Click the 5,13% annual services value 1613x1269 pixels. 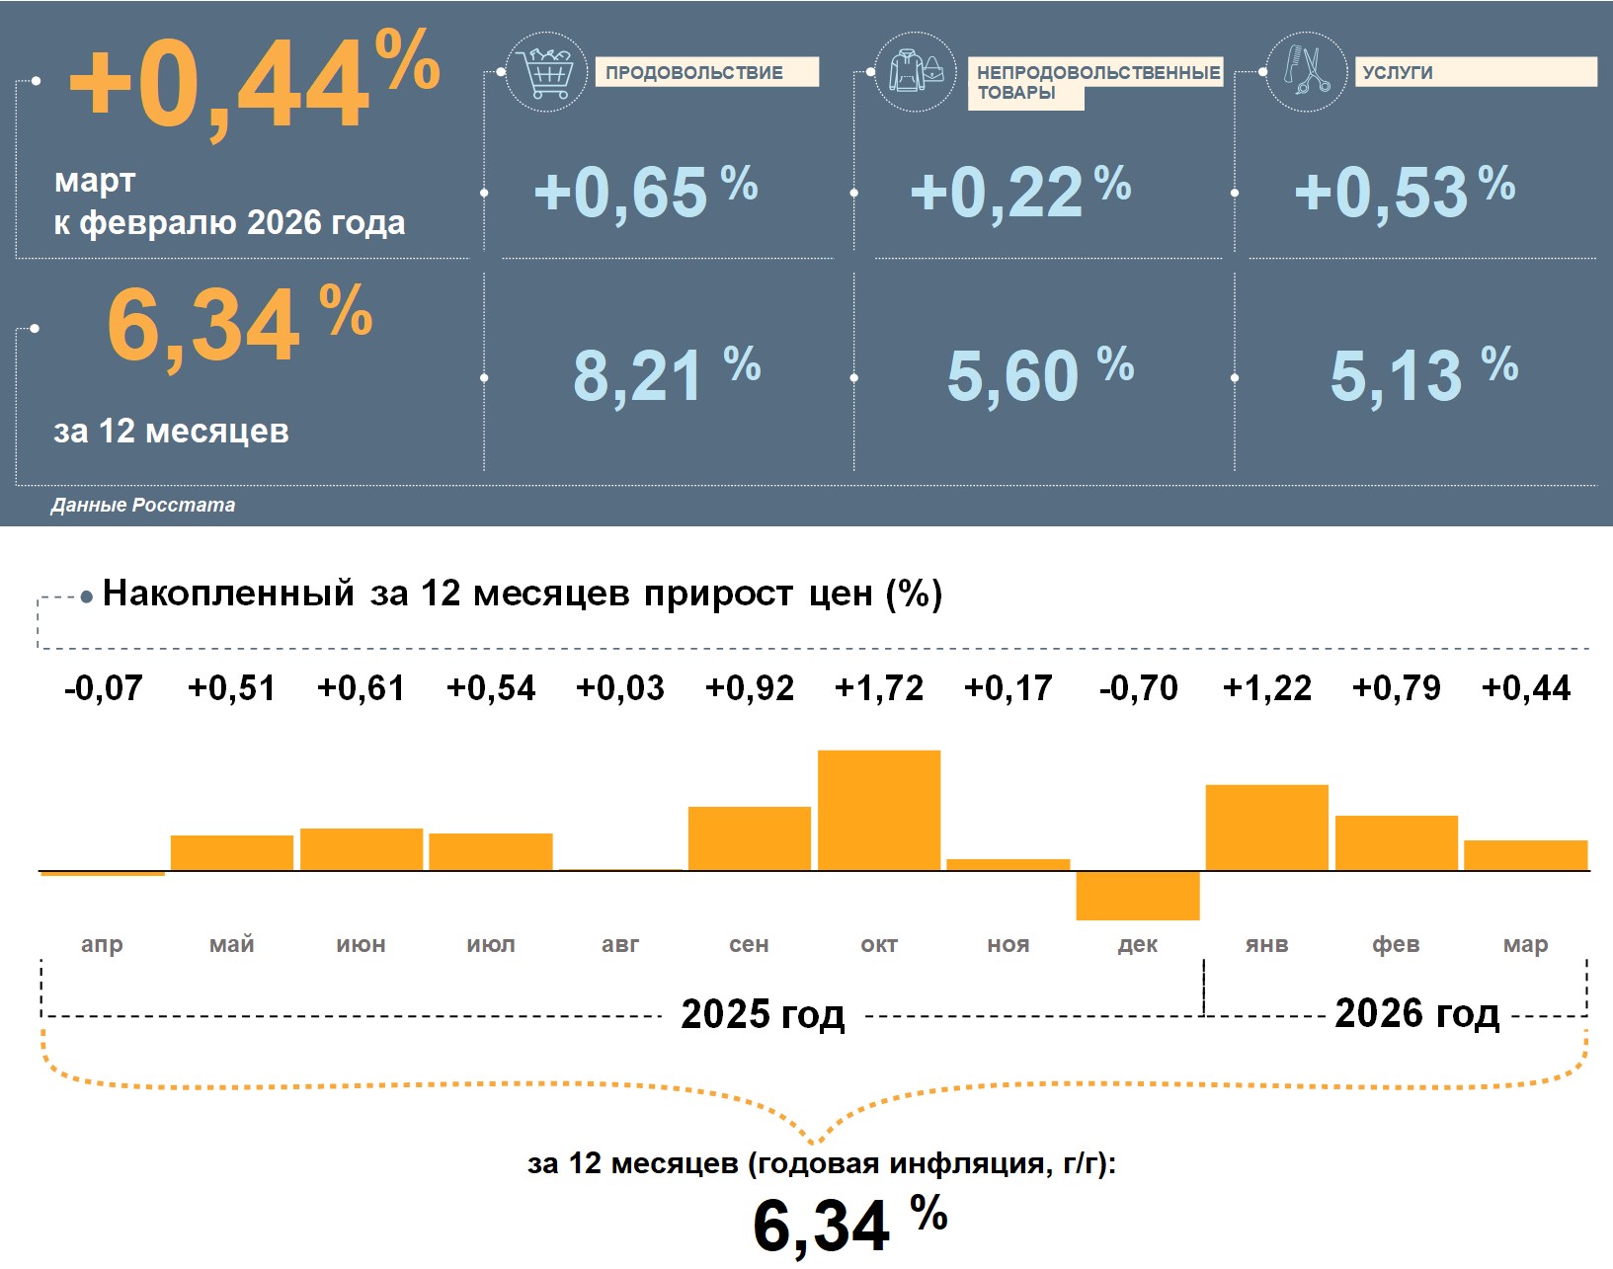tap(1422, 375)
